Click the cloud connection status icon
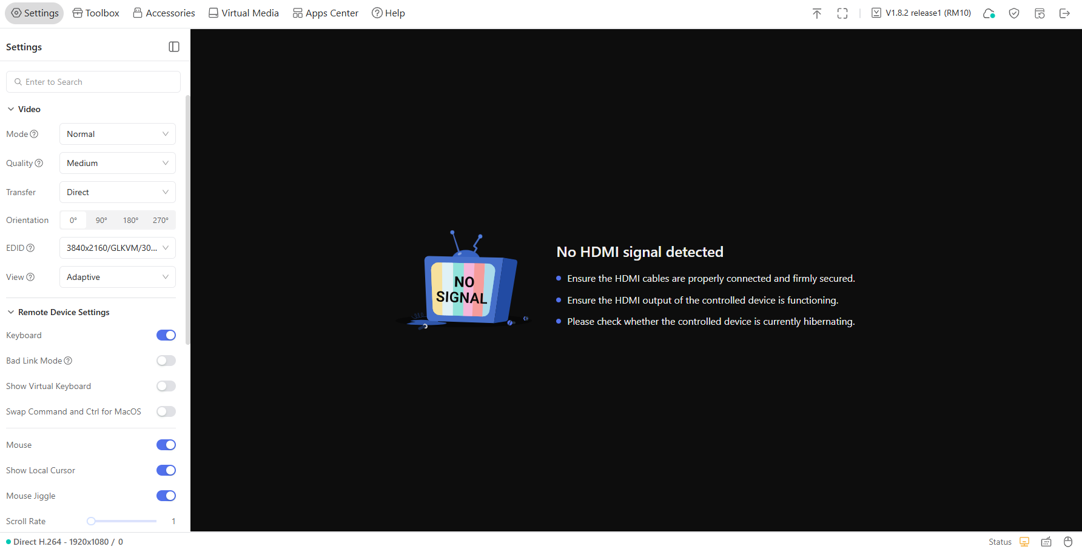Viewport: 1082px width, 549px height. click(989, 13)
